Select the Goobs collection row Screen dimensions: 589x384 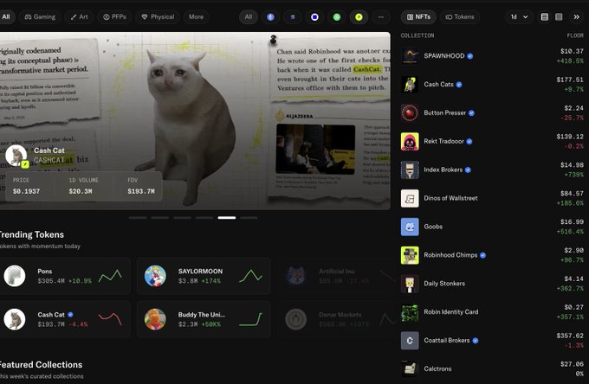pos(492,227)
